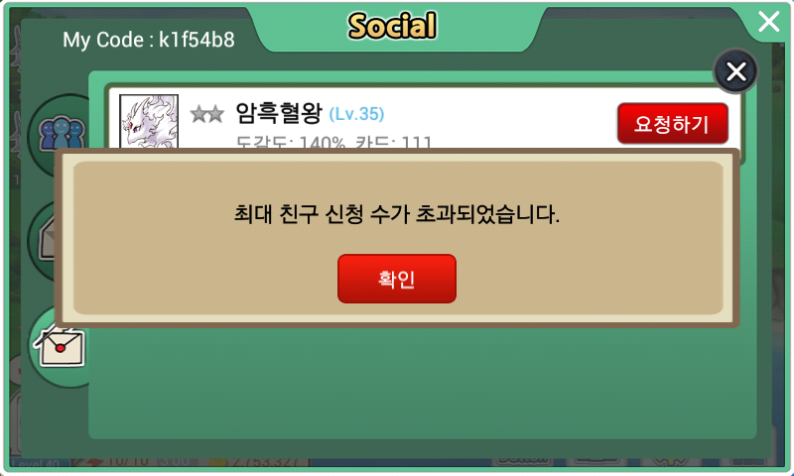Close the friend search panel with X
Screen dimensions: 794x476
click(x=735, y=71)
